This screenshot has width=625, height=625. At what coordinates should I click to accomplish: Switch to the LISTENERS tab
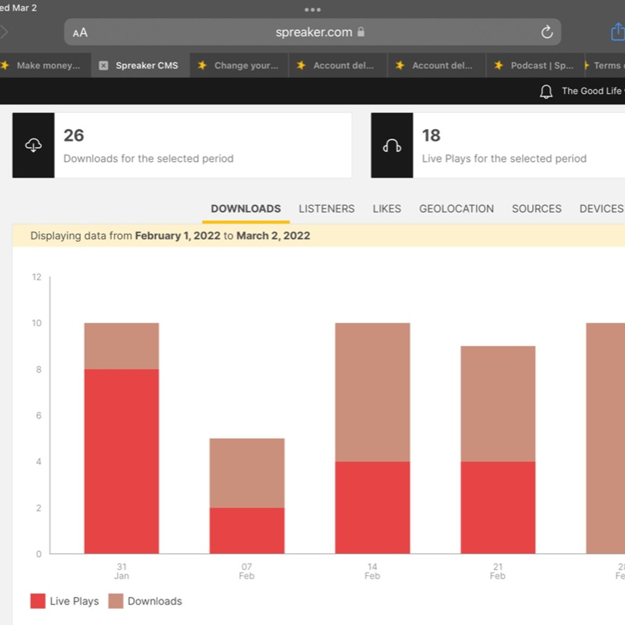[x=326, y=208]
